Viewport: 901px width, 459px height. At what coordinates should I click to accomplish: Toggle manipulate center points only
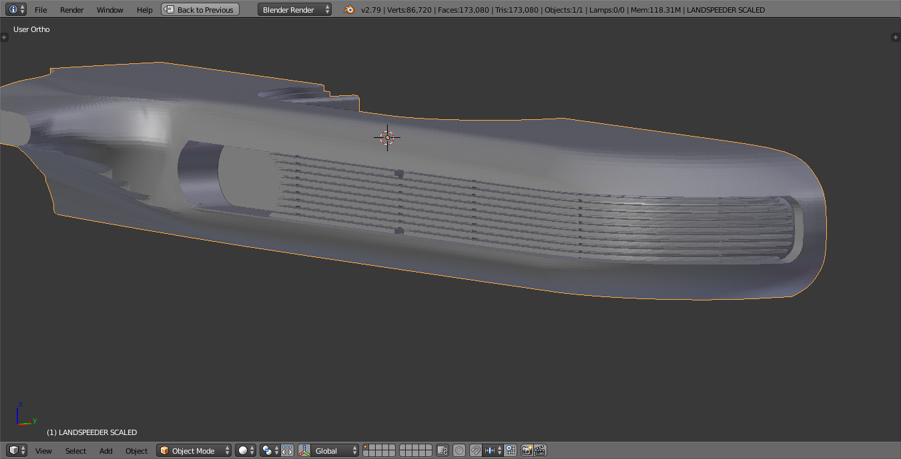coord(288,451)
